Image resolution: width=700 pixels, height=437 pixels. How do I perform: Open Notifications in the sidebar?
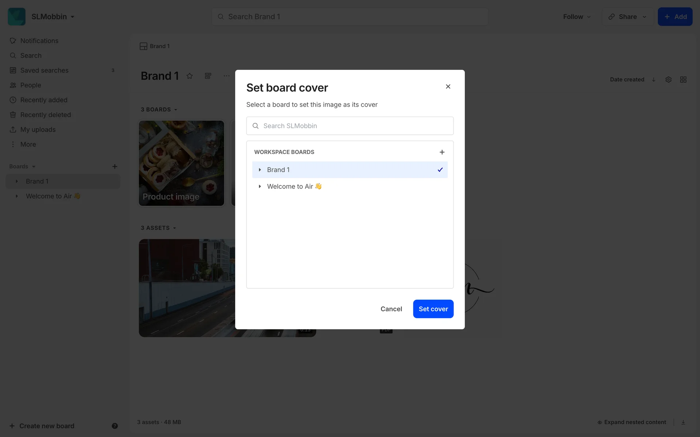point(39,41)
